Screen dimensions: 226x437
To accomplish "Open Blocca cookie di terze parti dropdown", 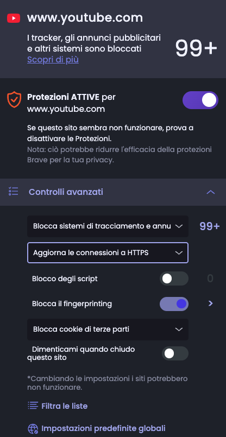I will [108, 330].
